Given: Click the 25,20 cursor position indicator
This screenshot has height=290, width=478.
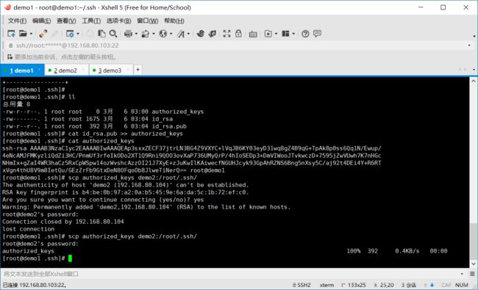Looking at the screenshot, I should tap(384, 285).
